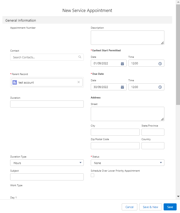Open the Status dropdown showing None
The image size is (180, 213).
click(x=127, y=163)
